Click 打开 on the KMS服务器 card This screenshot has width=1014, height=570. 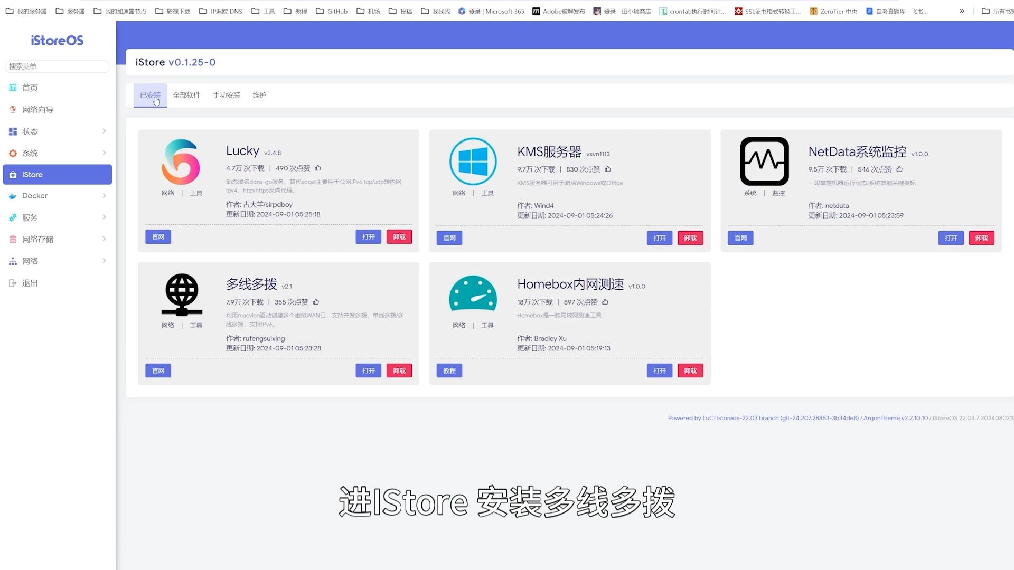tap(660, 238)
